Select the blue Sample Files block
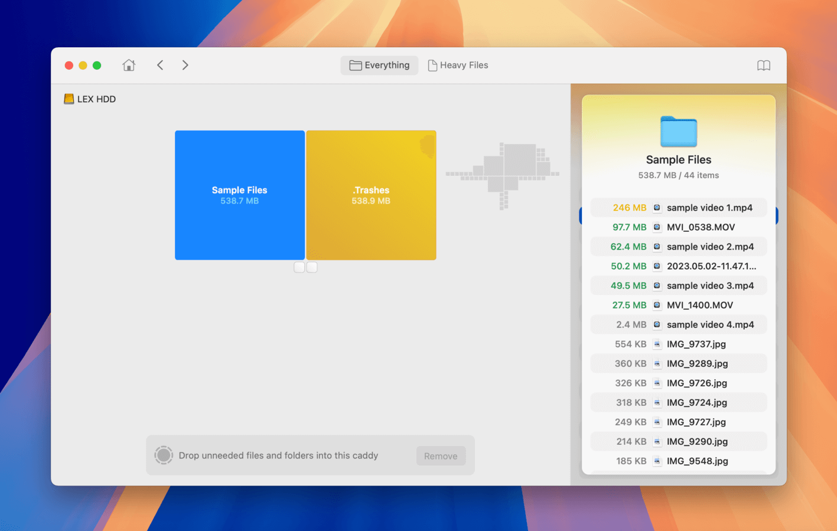The width and height of the screenshot is (837, 531). [240, 195]
